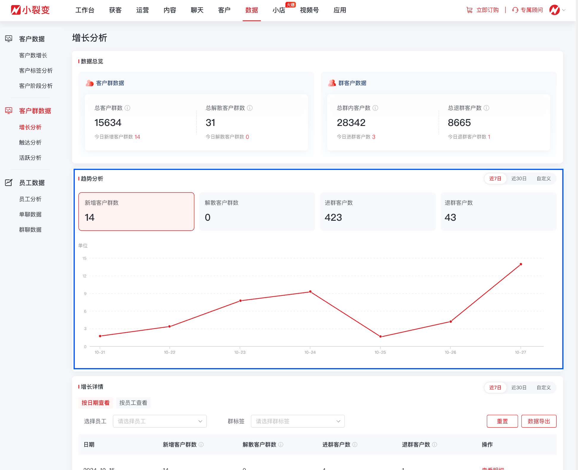The image size is (578, 470).
Task: Select the 解散客户群数 trend card
Action: (x=257, y=212)
